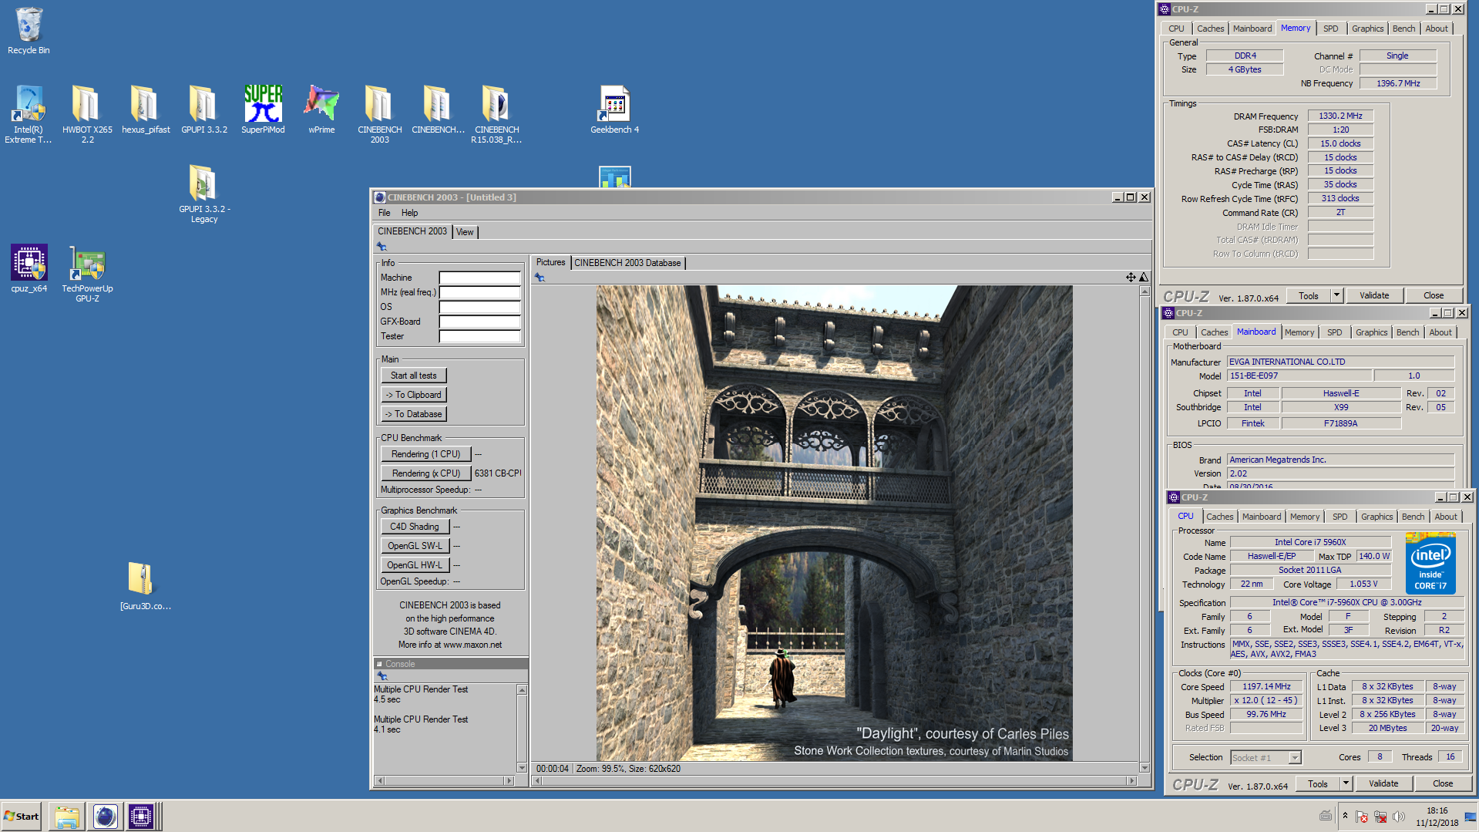Click Tools button in top CPU-Z window
The image size is (1479, 832).
coord(1309,295)
